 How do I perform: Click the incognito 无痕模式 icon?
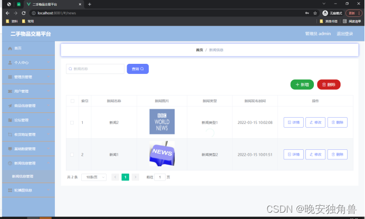325,13
